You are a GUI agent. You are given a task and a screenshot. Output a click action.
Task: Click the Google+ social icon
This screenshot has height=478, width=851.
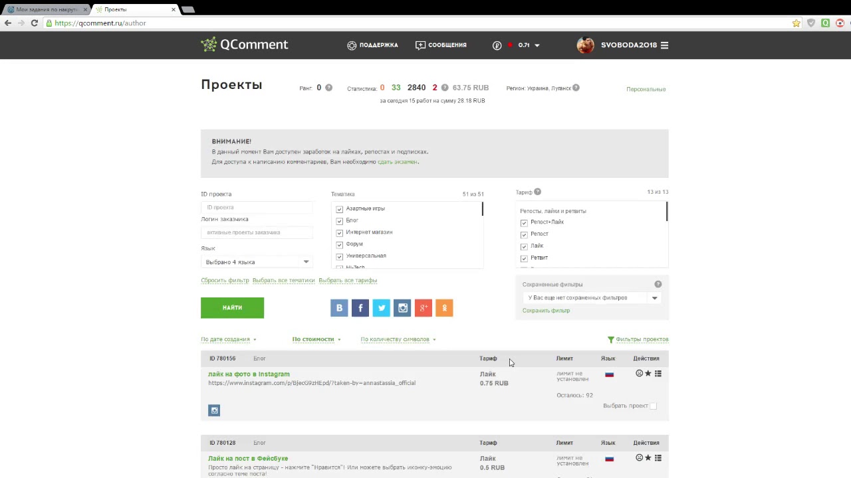[424, 307]
